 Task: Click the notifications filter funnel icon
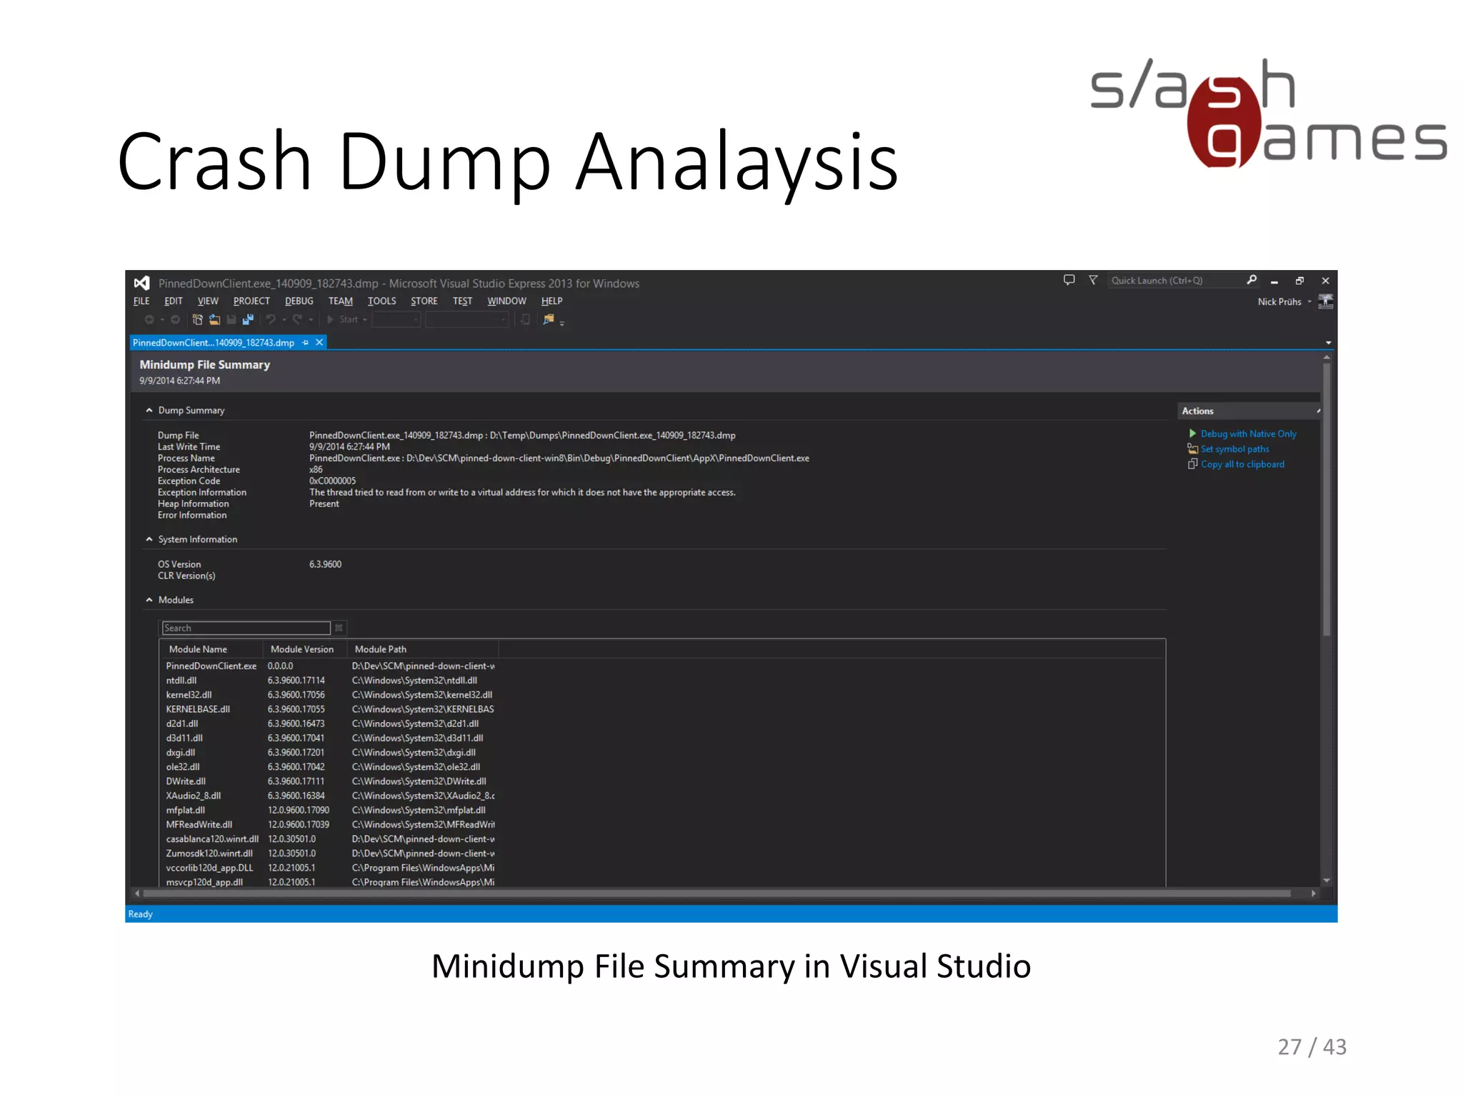[x=1093, y=280]
